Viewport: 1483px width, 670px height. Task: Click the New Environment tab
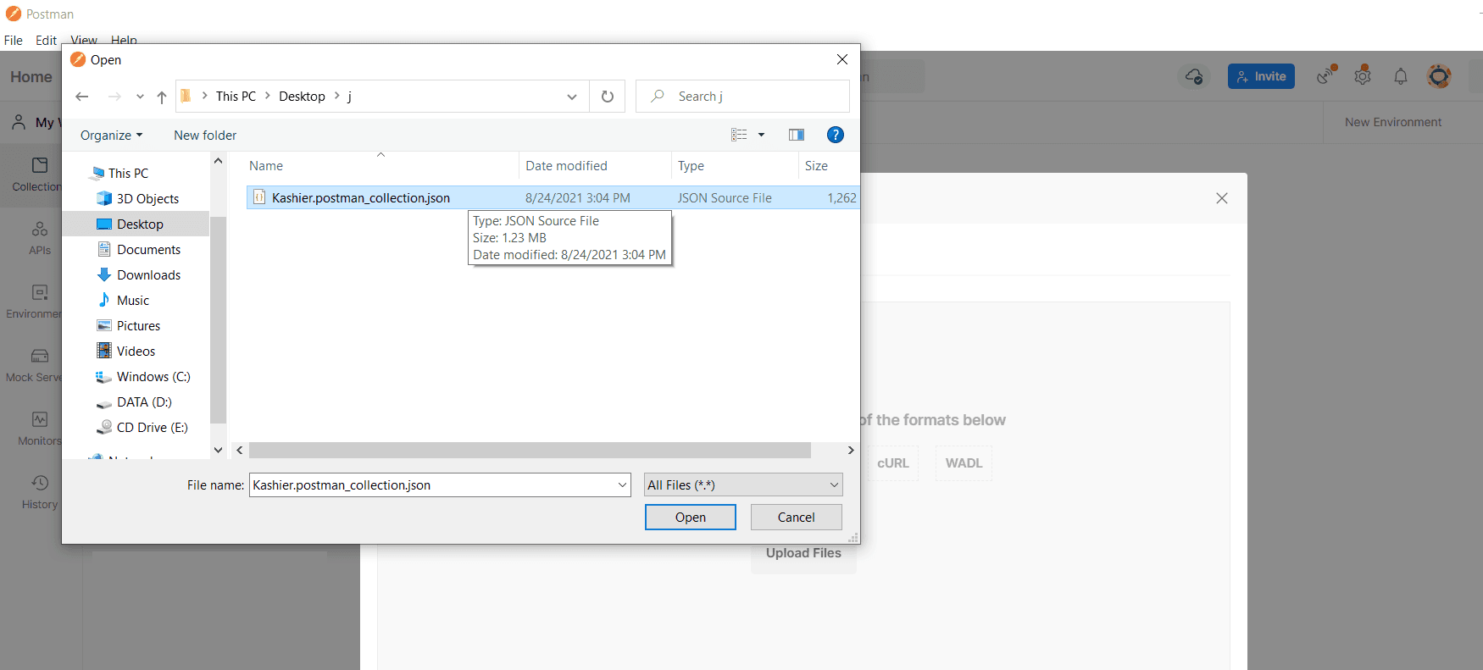[1392, 122]
